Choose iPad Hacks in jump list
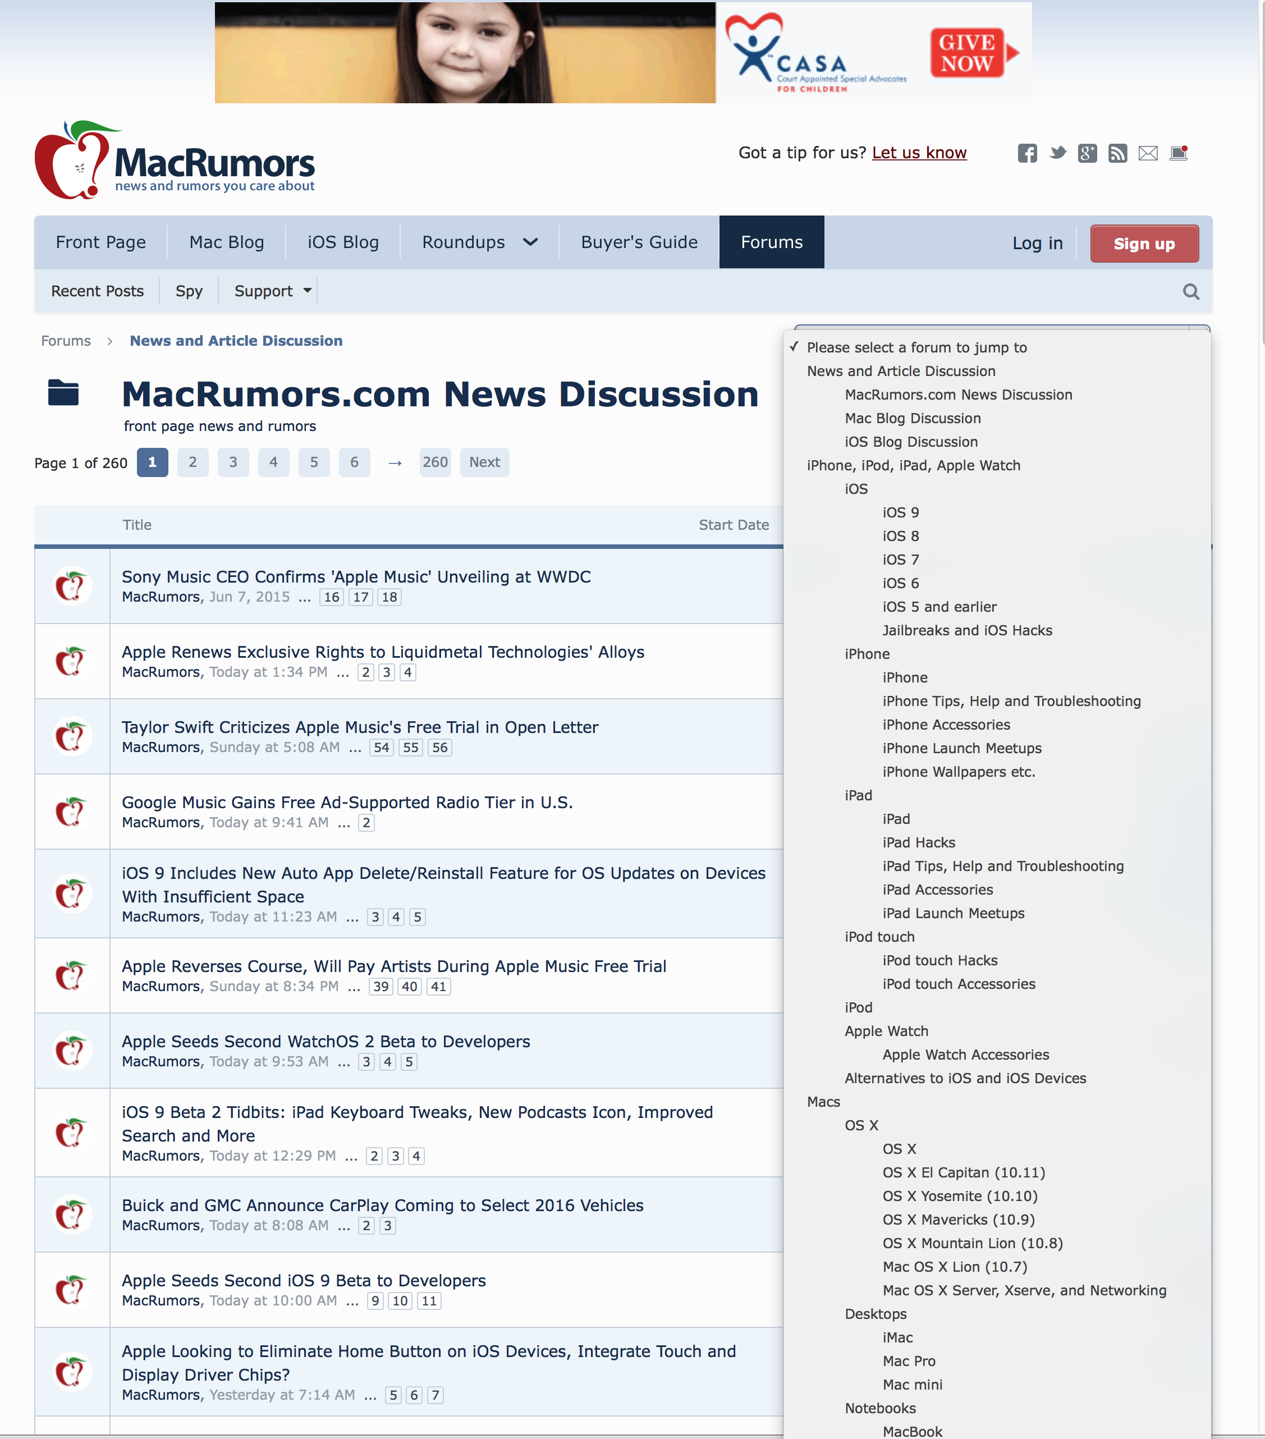The image size is (1265, 1439). [919, 843]
